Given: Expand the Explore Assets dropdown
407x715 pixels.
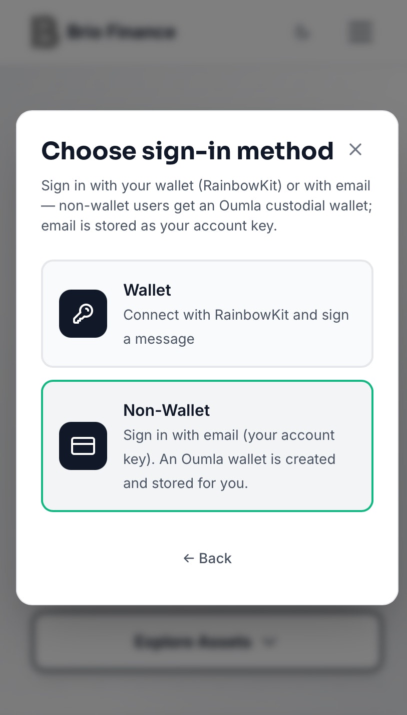Looking at the screenshot, I should 207,642.
